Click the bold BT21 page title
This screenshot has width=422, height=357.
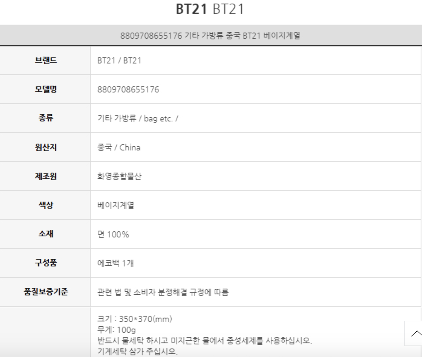coord(191,9)
